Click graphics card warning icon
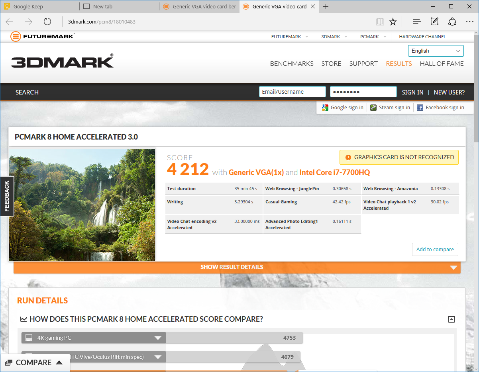The height and width of the screenshot is (372, 479). click(348, 157)
